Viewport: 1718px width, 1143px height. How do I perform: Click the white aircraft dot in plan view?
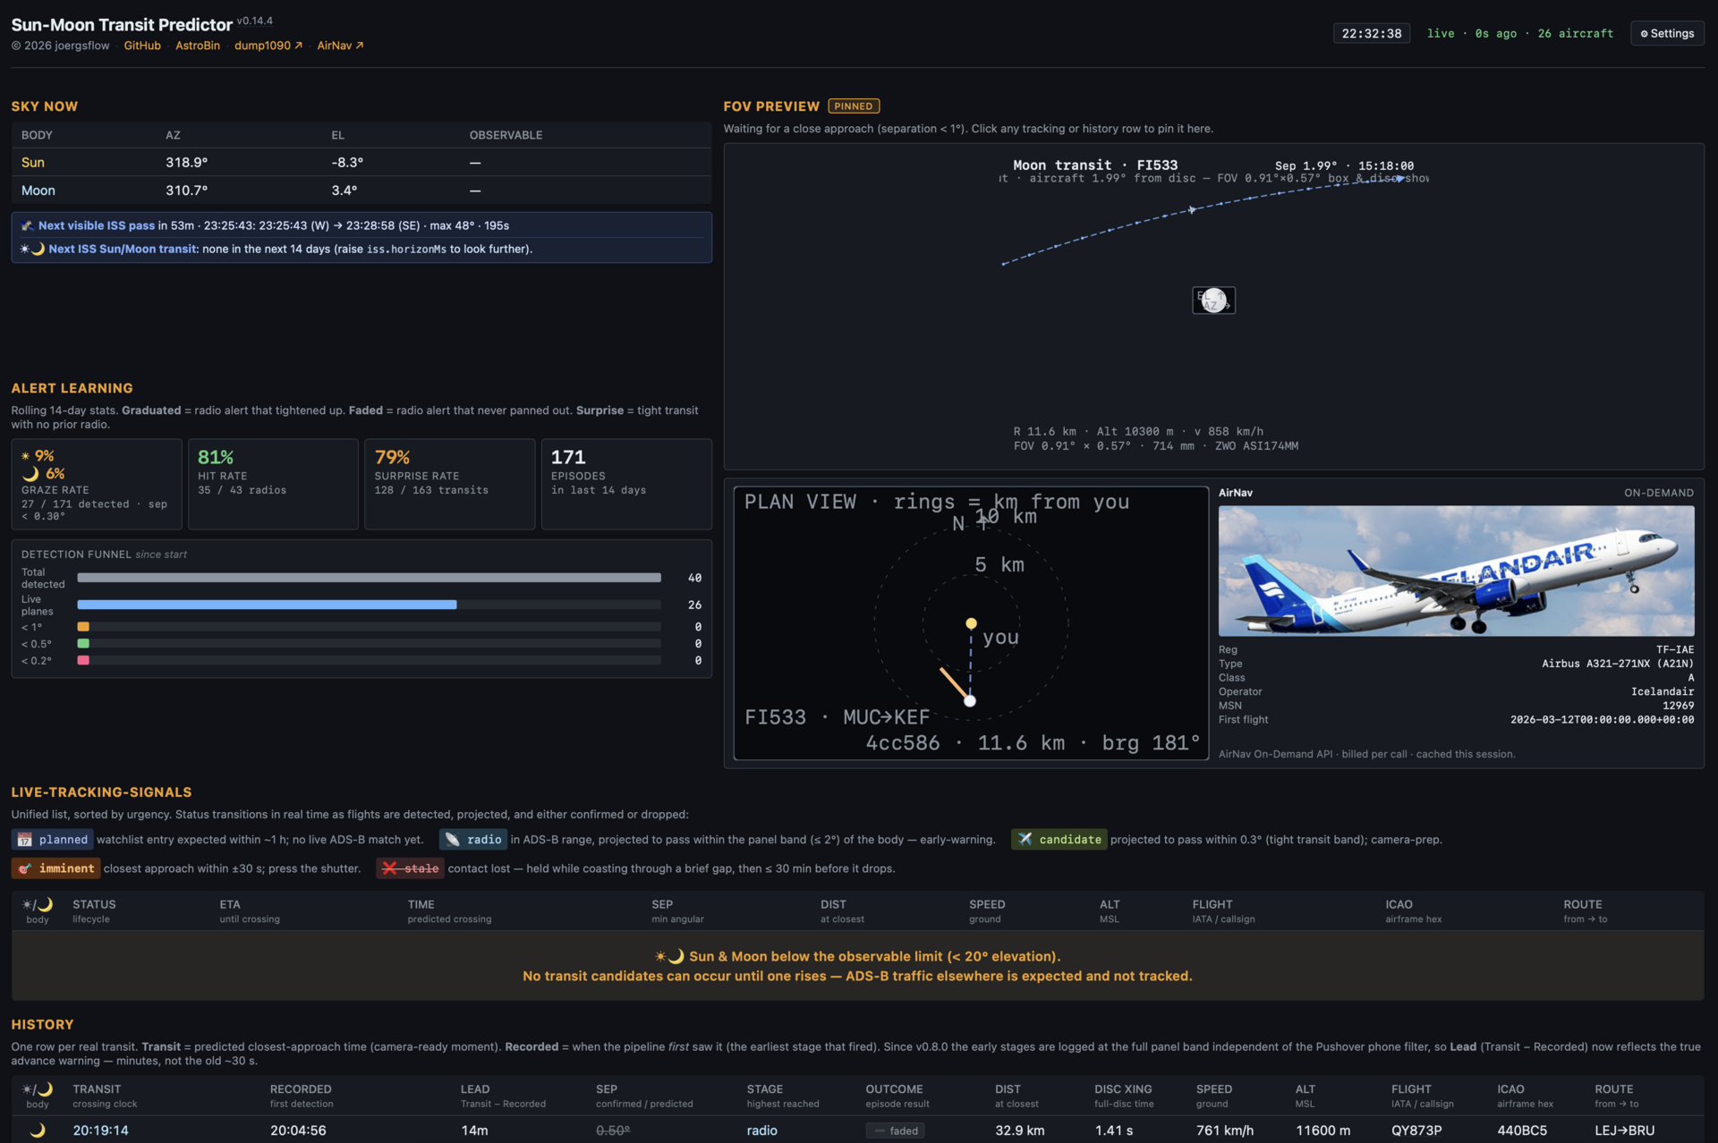coord(970,700)
